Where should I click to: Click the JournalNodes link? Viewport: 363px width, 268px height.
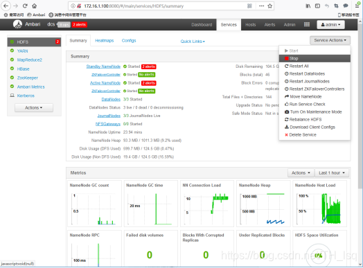click(x=109, y=116)
